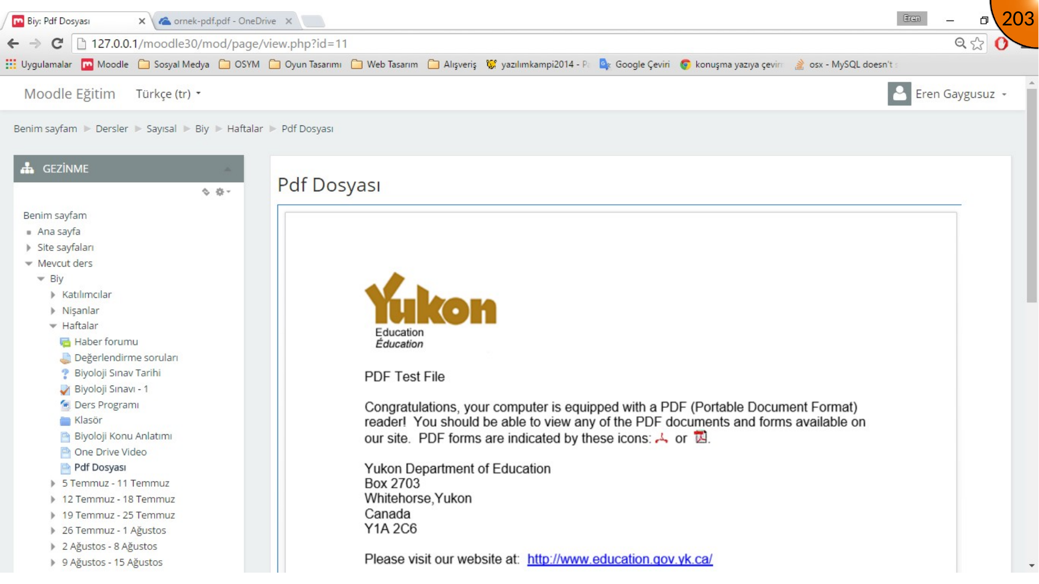The width and height of the screenshot is (1039, 584).
Task: Reload the current page
Action: pyautogui.click(x=57, y=44)
